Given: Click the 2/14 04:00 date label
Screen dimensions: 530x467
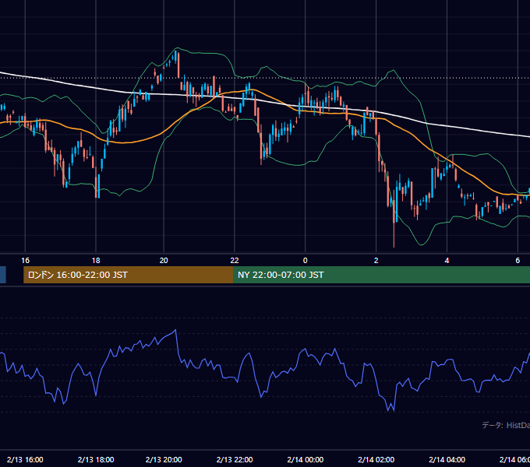Looking at the screenshot, I should (x=447, y=459).
